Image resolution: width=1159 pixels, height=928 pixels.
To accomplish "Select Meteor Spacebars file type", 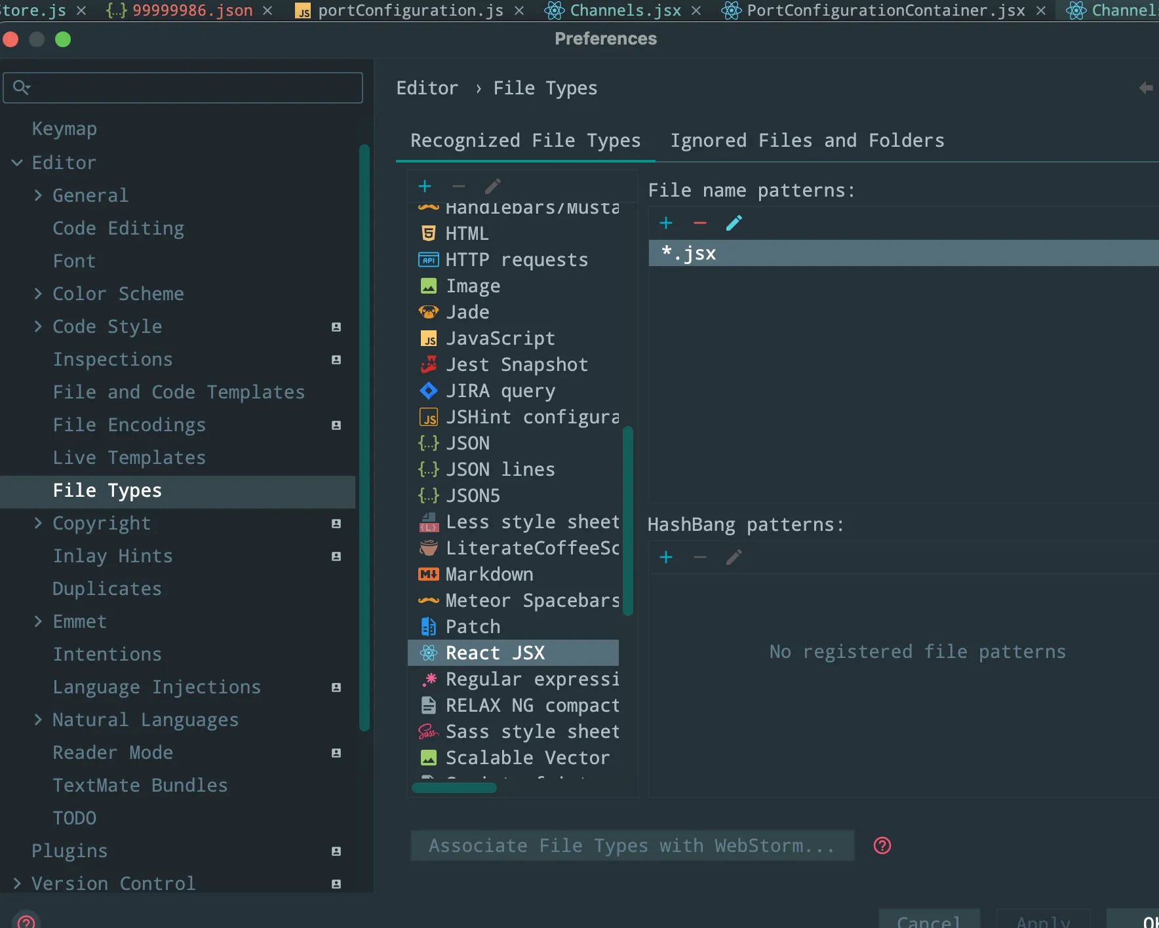I will tap(513, 600).
